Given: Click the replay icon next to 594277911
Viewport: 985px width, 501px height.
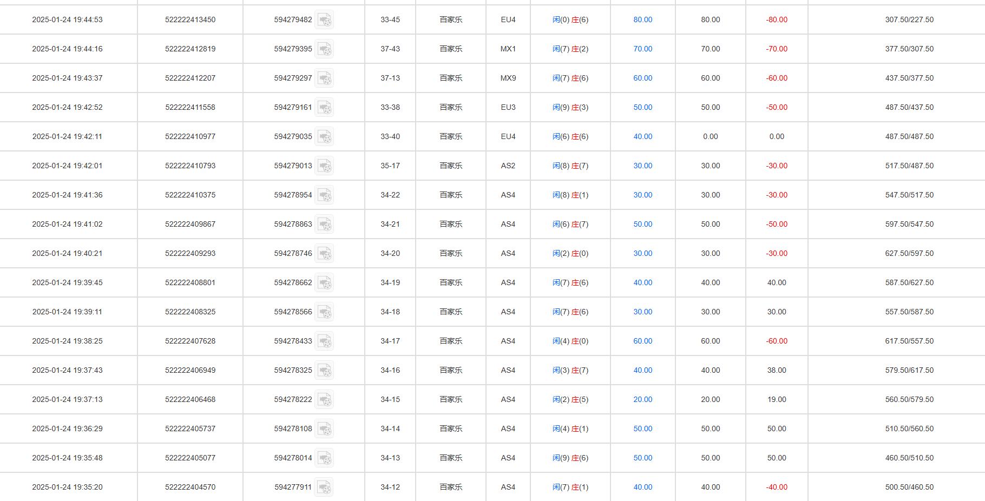Looking at the screenshot, I should coord(324,487).
